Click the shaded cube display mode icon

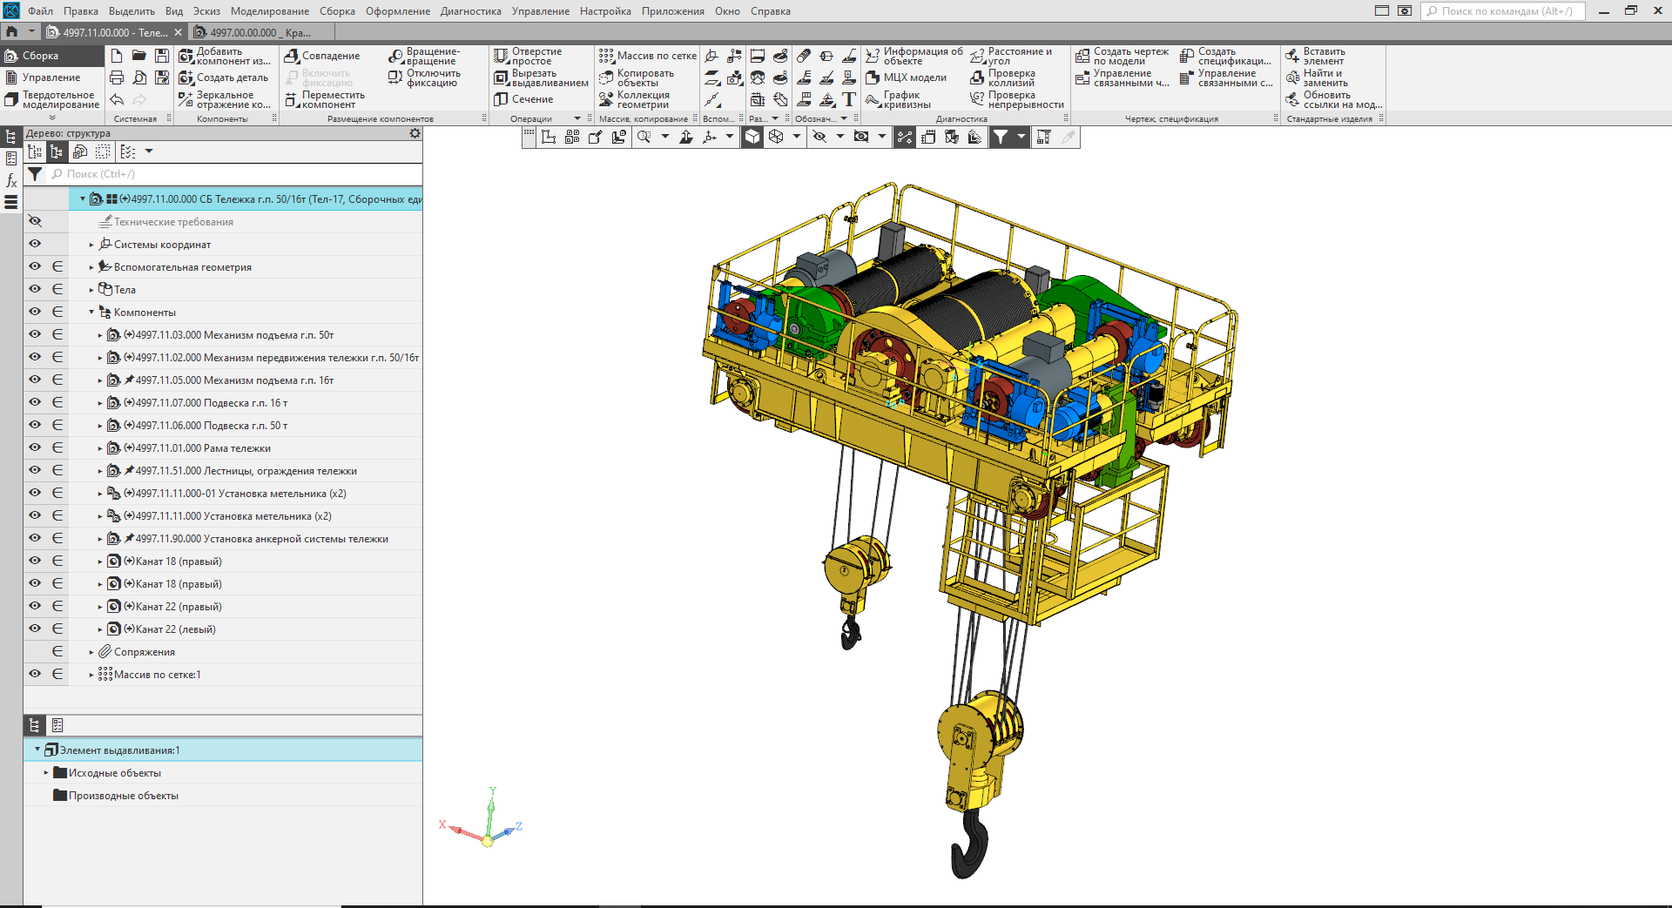(x=752, y=137)
